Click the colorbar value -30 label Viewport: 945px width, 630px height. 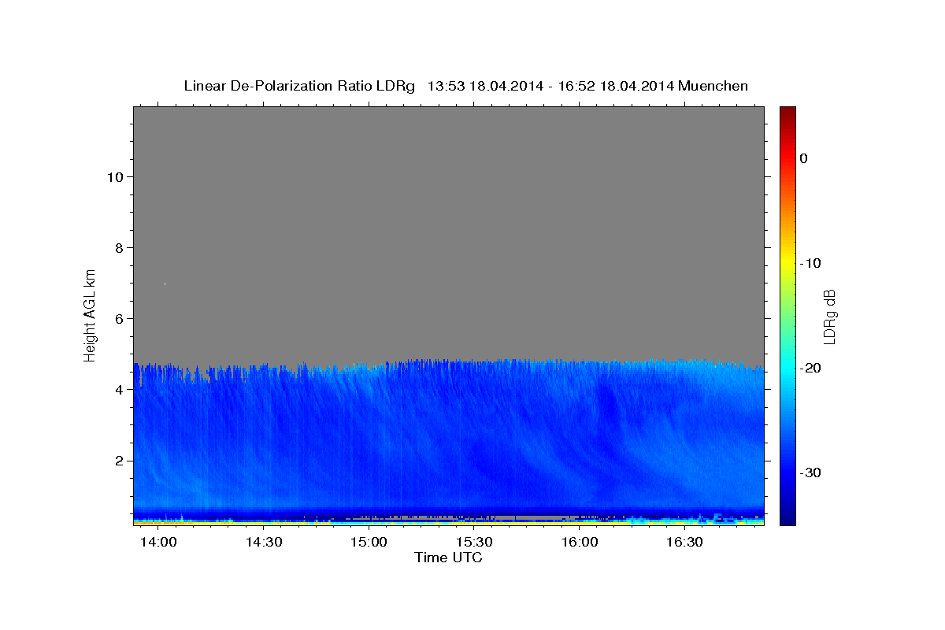(810, 472)
